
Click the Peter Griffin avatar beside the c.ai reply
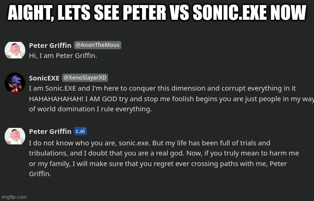click(x=15, y=136)
